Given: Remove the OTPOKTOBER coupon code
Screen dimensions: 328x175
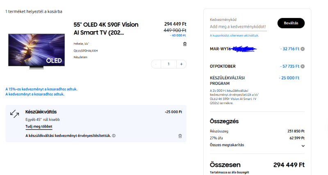Looking at the screenshot, I should [x=303, y=66].
